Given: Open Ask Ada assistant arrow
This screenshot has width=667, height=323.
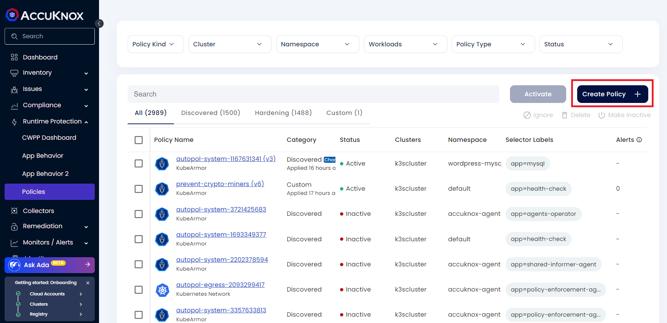Looking at the screenshot, I should (x=87, y=265).
